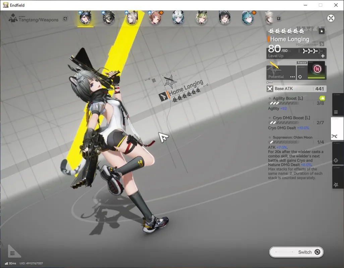
Task: Select the ninth partially faded white-haired portrait
Action: (x=269, y=17)
